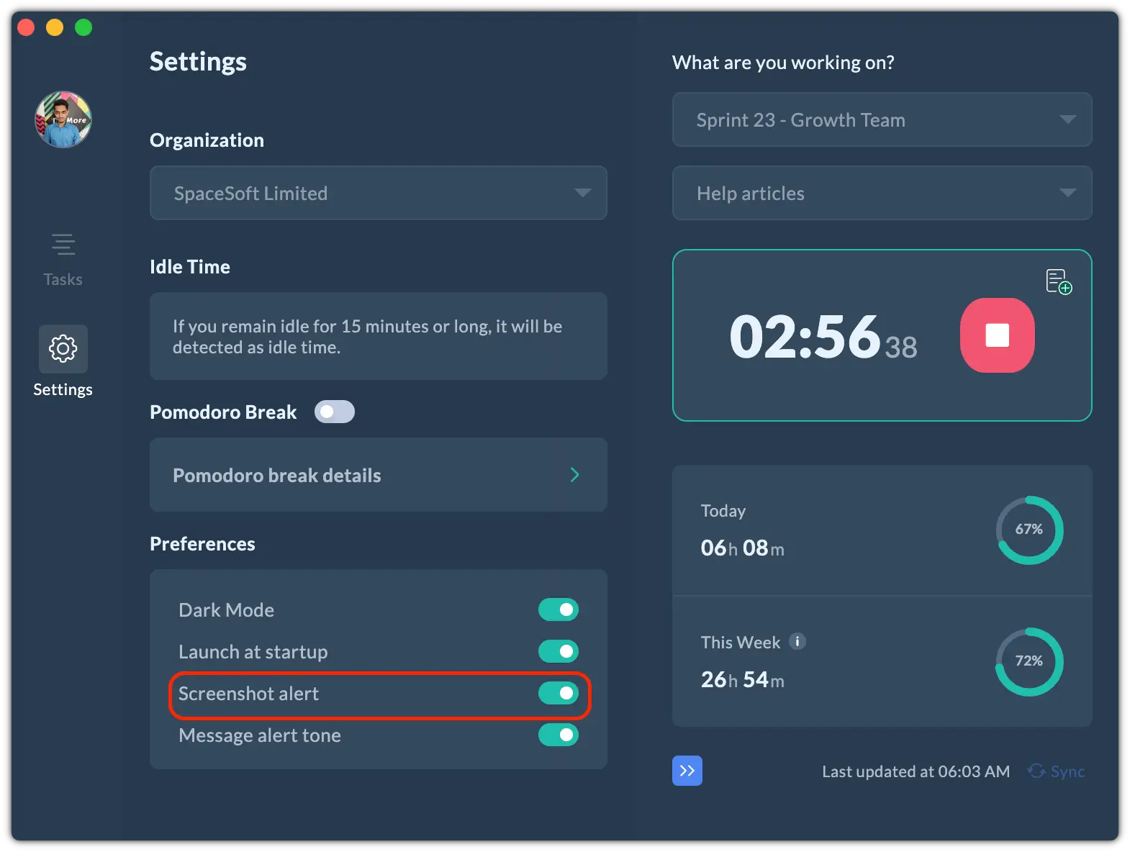Enable the Pomodoro Break toggle
Image resolution: width=1130 pixels, height=852 pixels.
(x=335, y=412)
